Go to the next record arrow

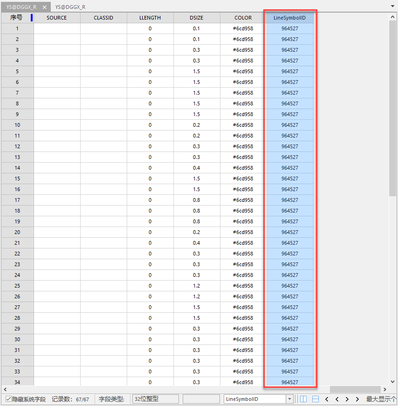pyautogui.click(x=347, y=399)
